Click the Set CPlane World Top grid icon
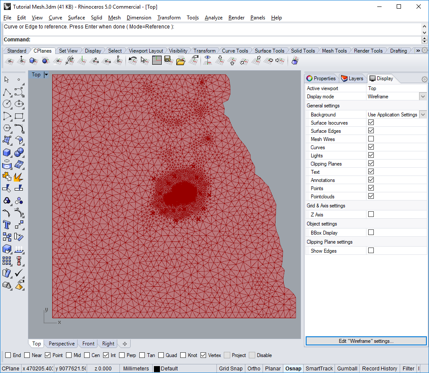Viewport: 429px width, 373px height. tap(157, 60)
